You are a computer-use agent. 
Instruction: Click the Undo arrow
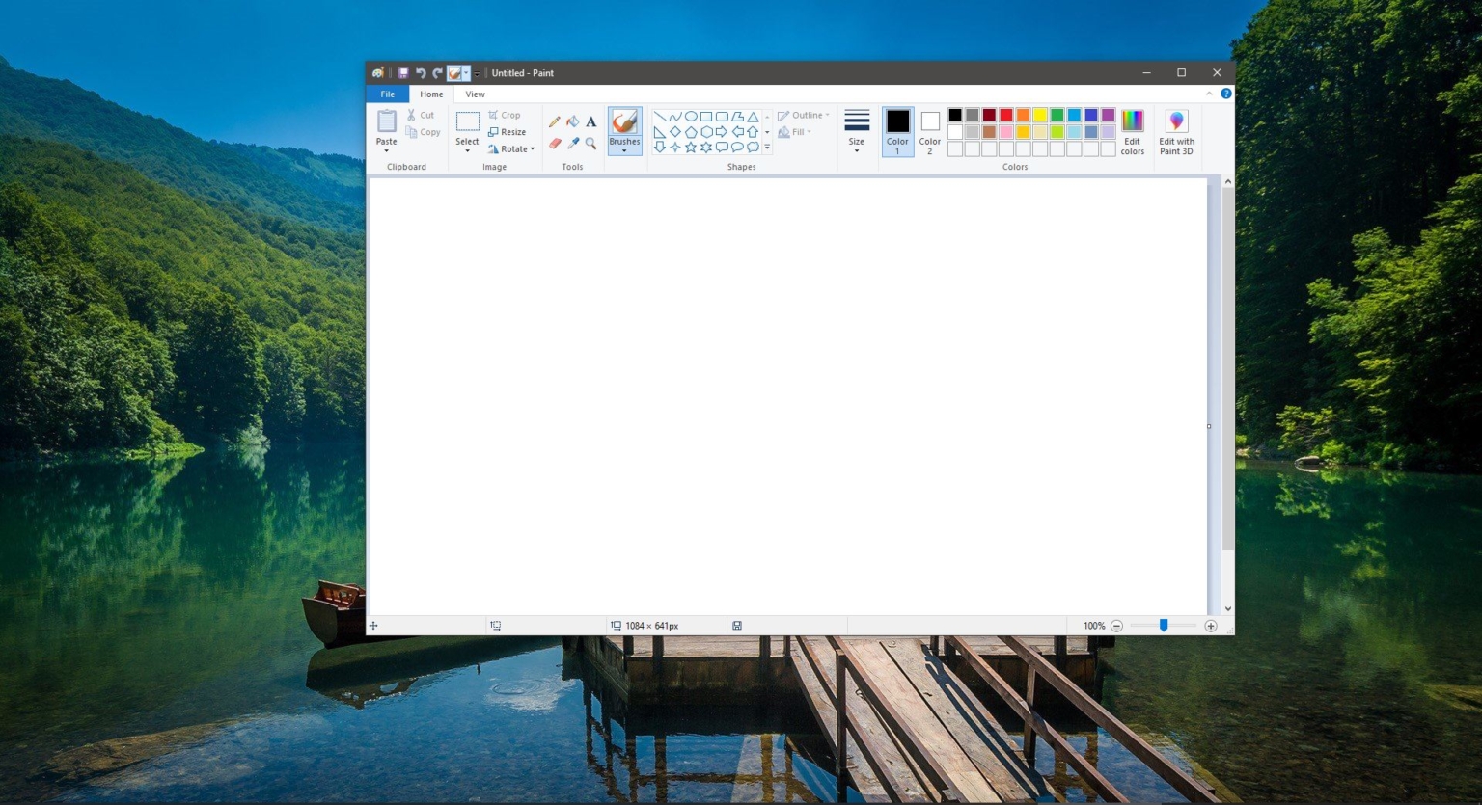click(420, 72)
